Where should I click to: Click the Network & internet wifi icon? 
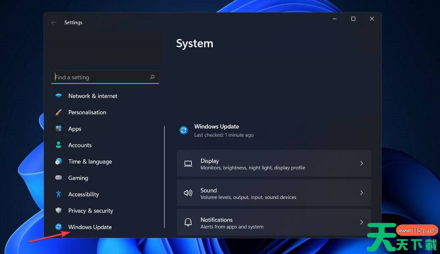(x=58, y=96)
